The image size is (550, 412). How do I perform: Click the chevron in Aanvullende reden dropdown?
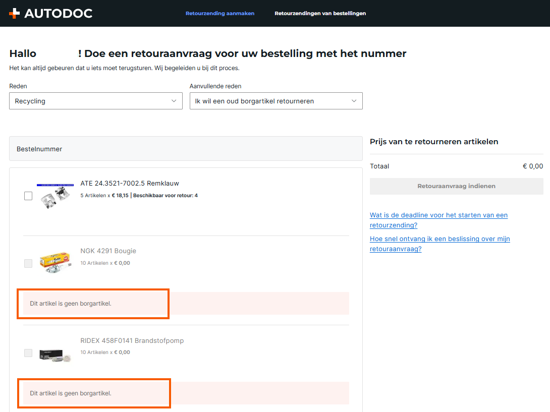point(354,101)
